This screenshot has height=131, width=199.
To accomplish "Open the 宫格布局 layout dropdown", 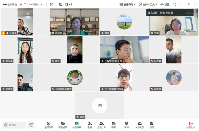I will pyautogui.click(x=128, y=4).
